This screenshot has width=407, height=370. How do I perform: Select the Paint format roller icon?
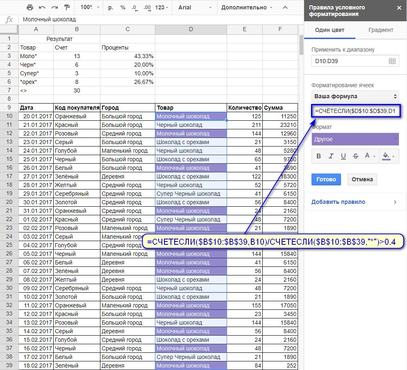(x=67, y=7)
